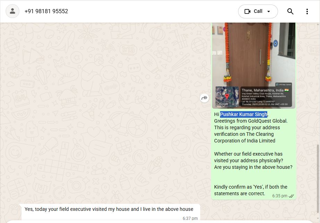Viewport: 320px width, 223px height.
Task: Click the 6:35 pm timestamp on the sent message
Action: click(280, 196)
